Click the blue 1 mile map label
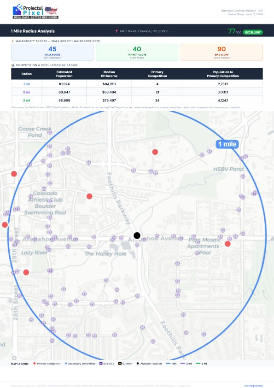This screenshot has height=388, width=274. click(x=227, y=144)
